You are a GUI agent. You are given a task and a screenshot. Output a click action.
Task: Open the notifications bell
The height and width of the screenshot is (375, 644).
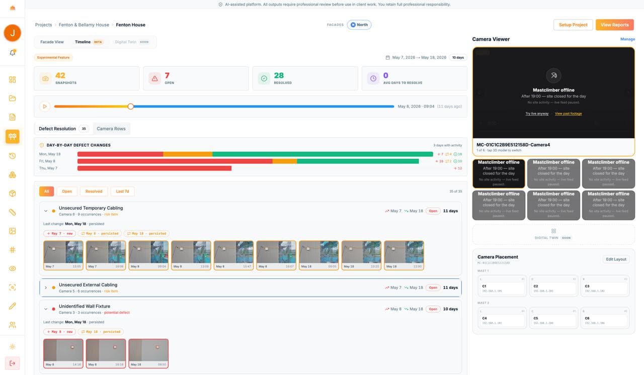pos(13,53)
